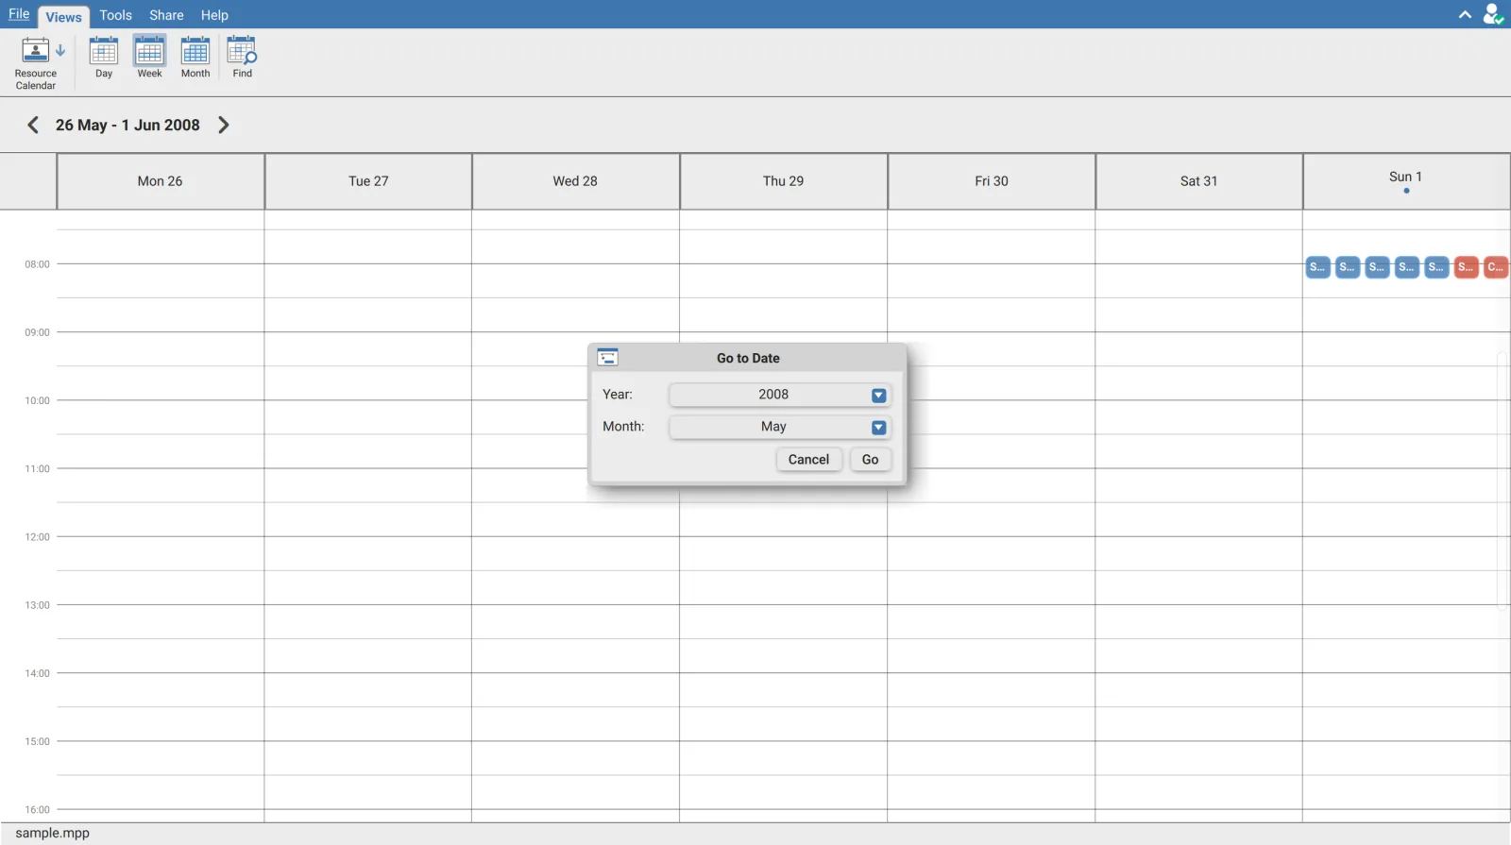Select the Mon 26 day header
The height and width of the screenshot is (845, 1511).
tap(161, 181)
